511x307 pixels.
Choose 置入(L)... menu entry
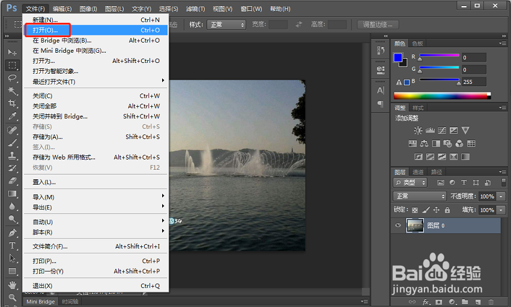coord(96,182)
